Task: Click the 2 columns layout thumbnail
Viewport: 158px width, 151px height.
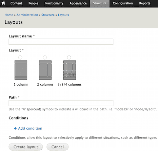Action: click(x=45, y=70)
